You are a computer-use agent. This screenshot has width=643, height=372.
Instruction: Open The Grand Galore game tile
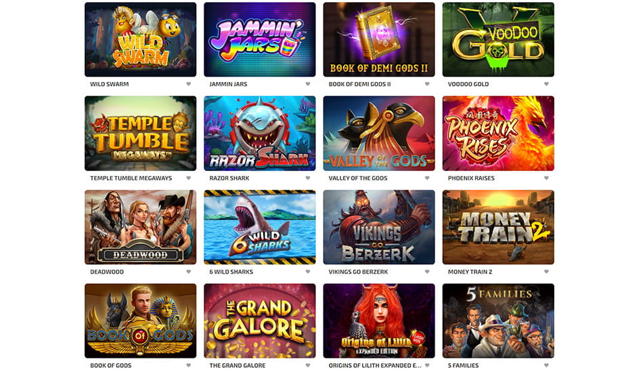click(x=260, y=321)
